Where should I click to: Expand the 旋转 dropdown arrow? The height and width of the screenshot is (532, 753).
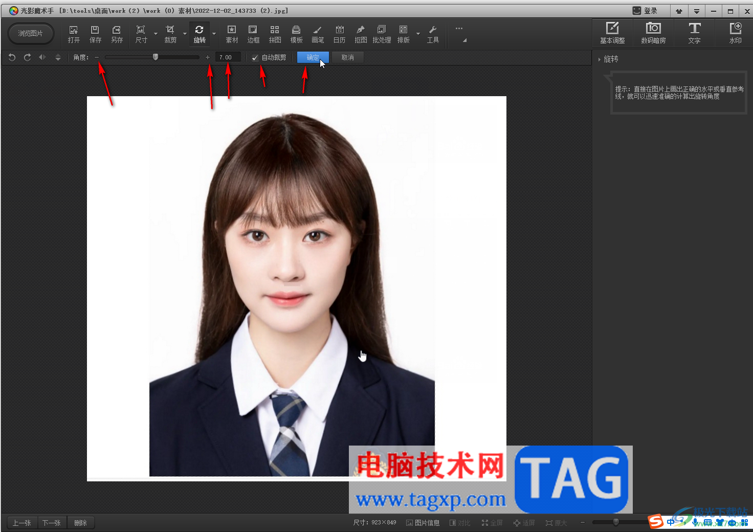[x=214, y=34]
